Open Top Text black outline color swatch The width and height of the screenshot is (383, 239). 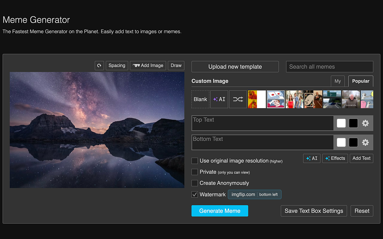point(353,123)
